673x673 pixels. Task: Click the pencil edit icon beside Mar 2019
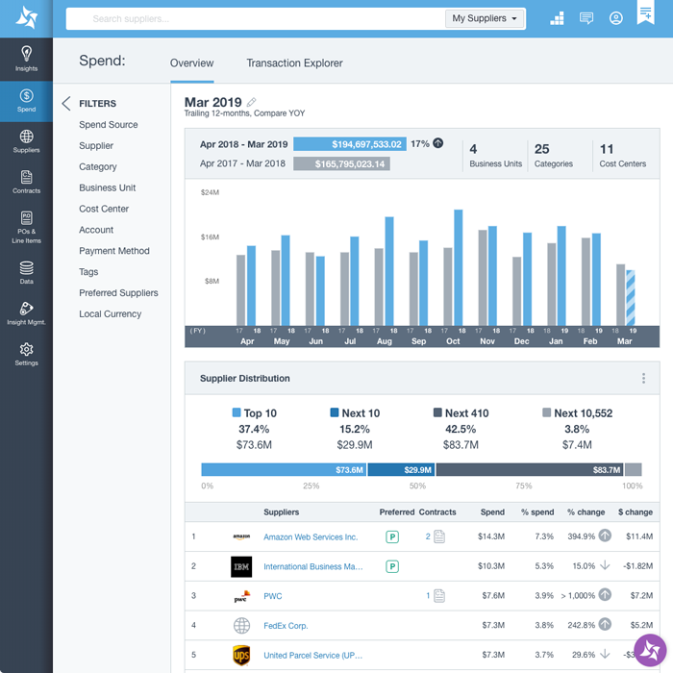(252, 102)
